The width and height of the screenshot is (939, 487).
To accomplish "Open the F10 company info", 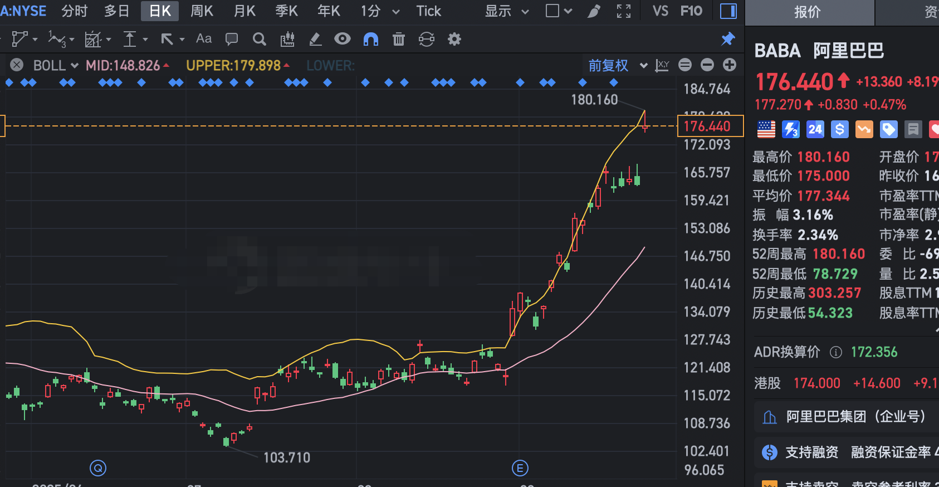I will point(691,11).
